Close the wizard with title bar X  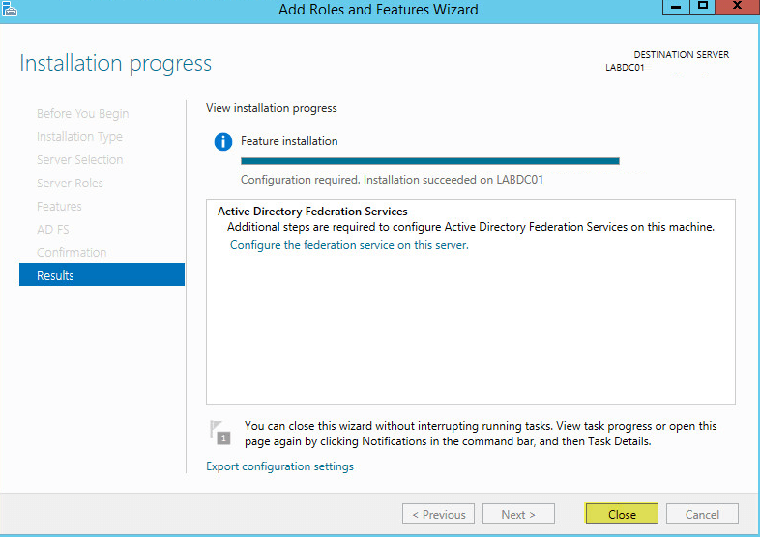[737, 7]
